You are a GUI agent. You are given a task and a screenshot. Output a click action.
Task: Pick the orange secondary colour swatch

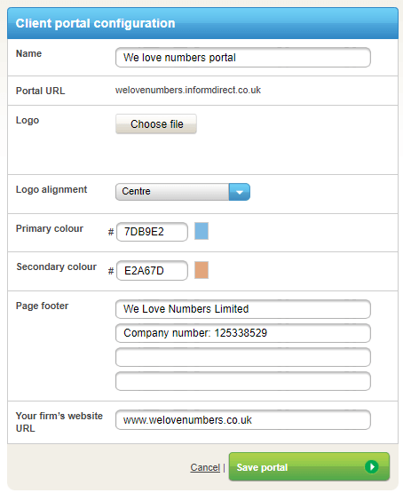pyautogui.click(x=201, y=270)
